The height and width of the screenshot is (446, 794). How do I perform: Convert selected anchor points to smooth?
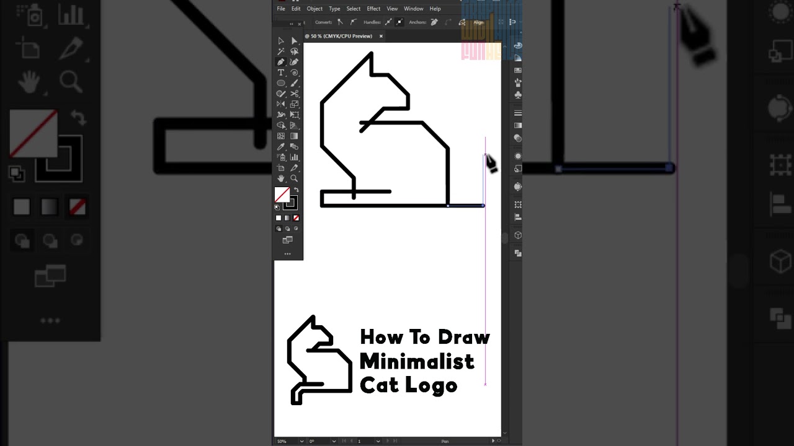[x=353, y=22]
